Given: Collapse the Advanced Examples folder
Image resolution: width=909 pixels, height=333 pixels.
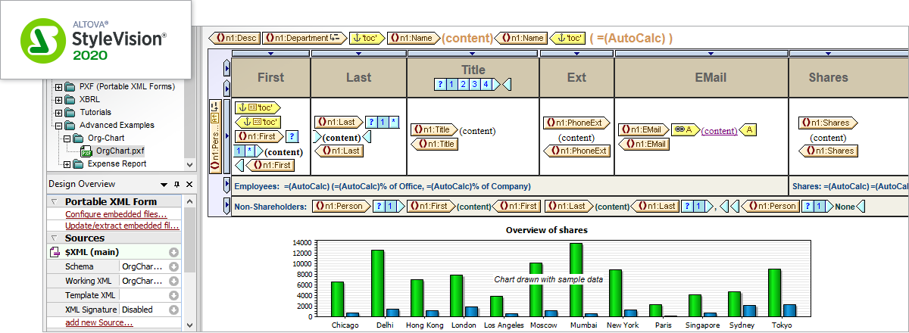Looking at the screenshot, I should [58, 125].
